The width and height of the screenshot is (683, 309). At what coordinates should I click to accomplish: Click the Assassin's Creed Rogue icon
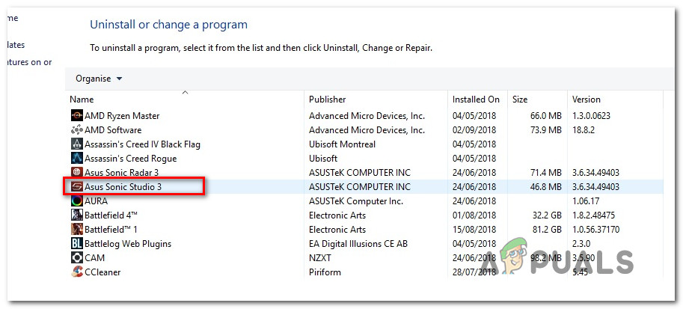click(76, 159)
